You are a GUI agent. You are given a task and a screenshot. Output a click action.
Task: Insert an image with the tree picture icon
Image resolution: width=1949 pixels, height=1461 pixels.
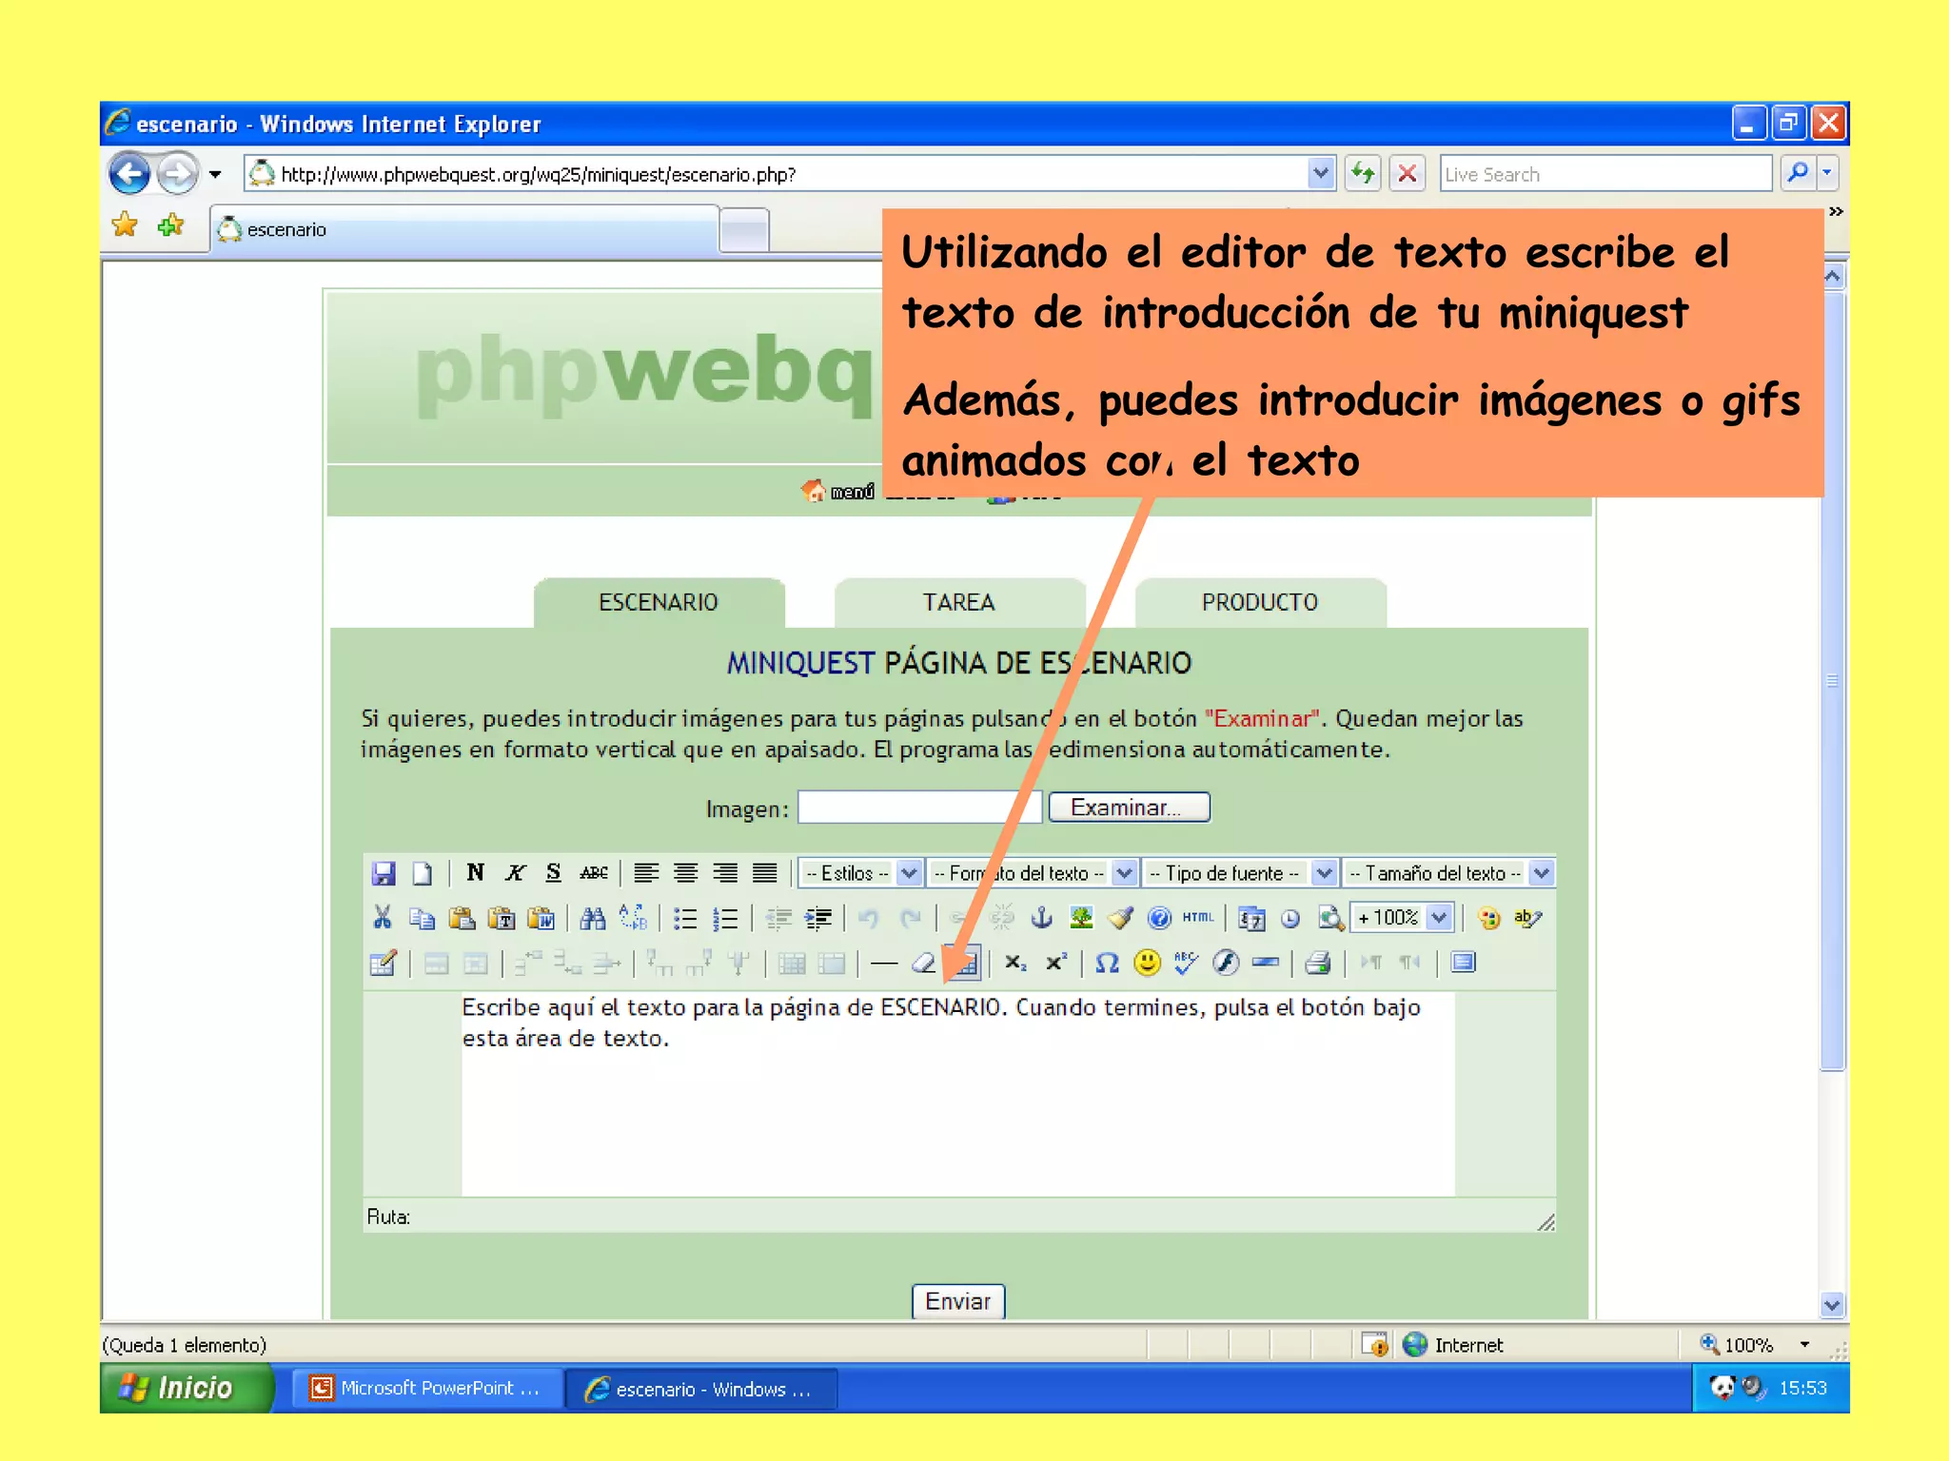point(1081,918)
